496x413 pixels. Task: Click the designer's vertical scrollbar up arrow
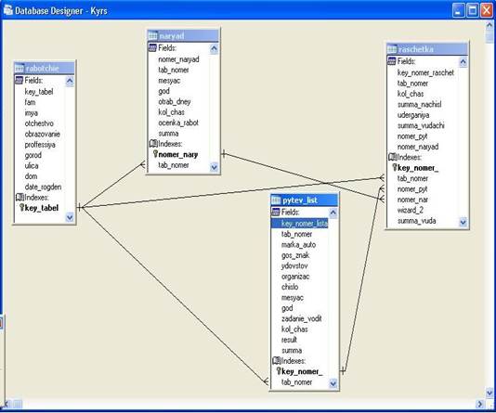489,26
